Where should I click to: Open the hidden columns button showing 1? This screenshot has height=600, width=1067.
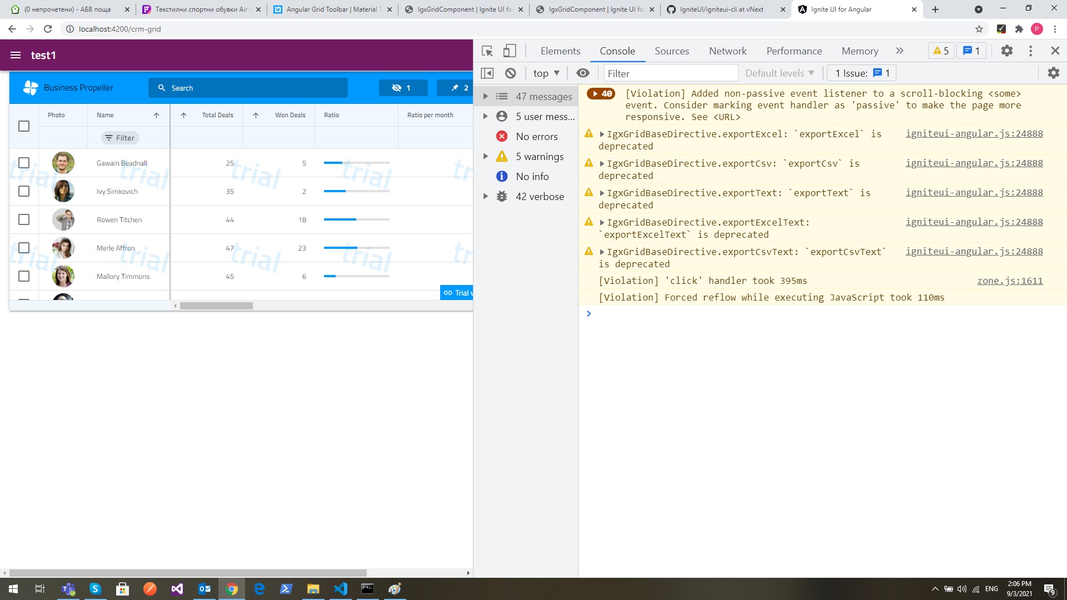point(403,88)
